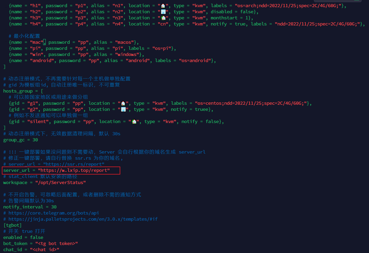Click the "win" name value
The width and height of the screenshot is (369, 253).
pyautogui.click(x=36, y=54)
